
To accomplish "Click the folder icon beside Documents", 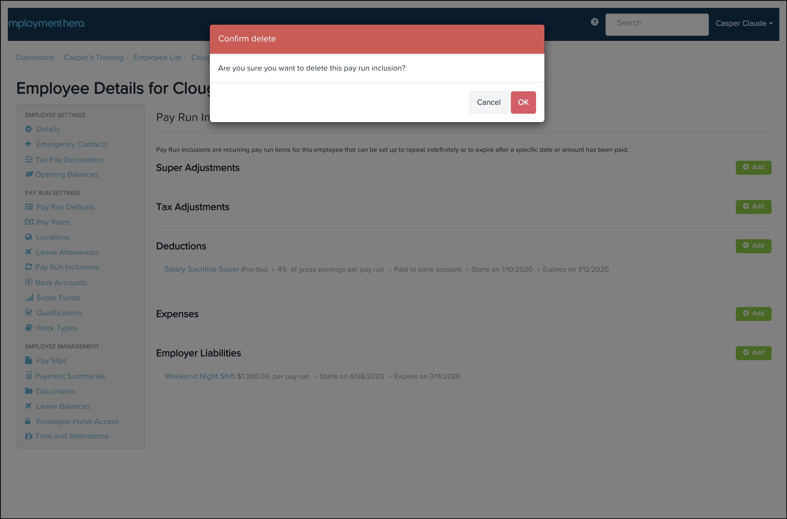I will pos(29,391).
